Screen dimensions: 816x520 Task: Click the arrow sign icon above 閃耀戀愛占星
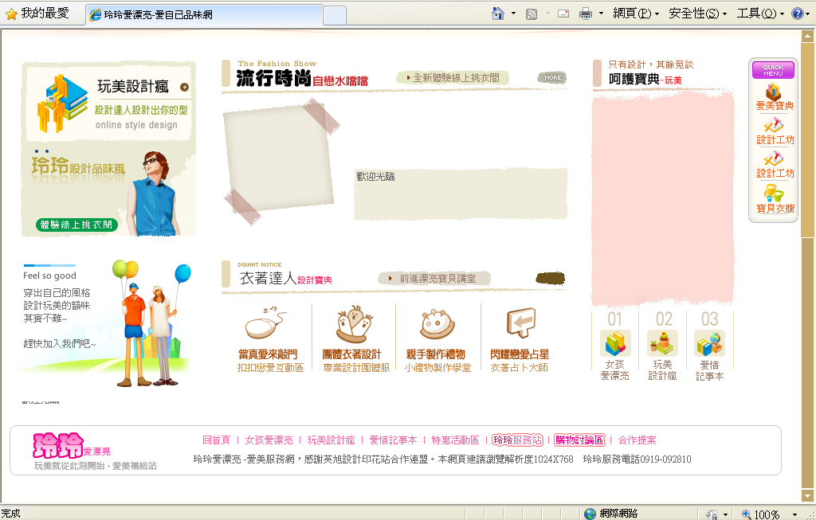click(520, 323)
